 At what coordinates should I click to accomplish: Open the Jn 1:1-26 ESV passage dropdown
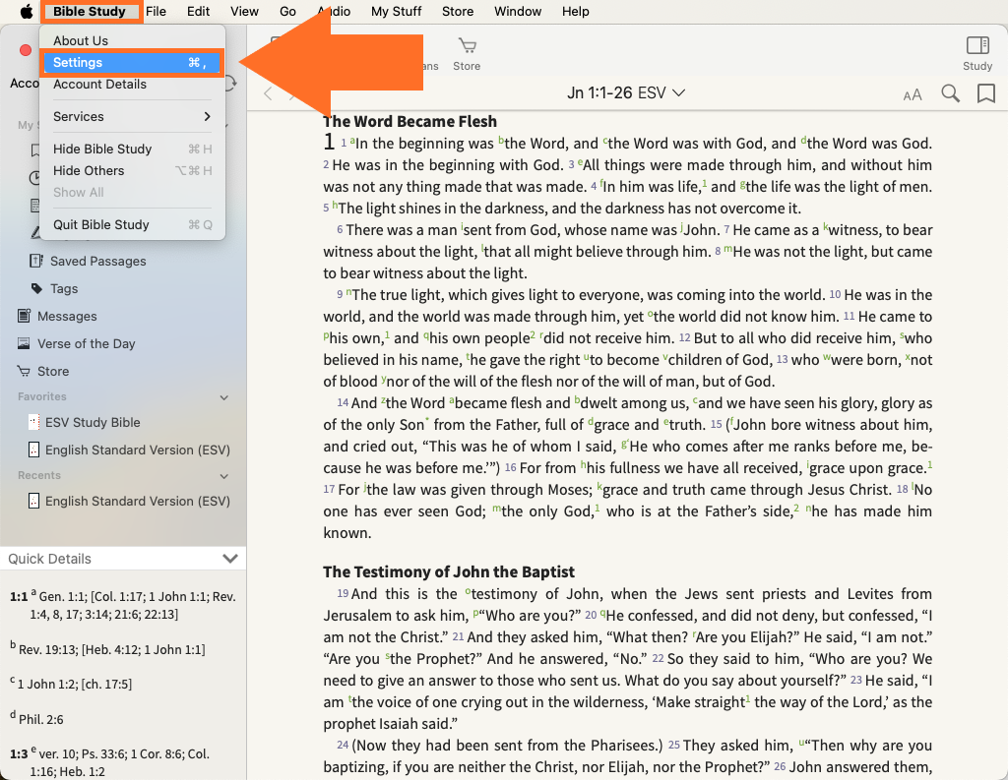[626, 93]
